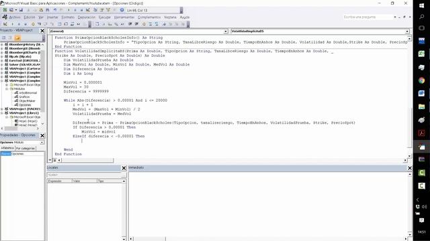Click the Uncomment Block icon
430x241 pixels.
tap(157, 24)
